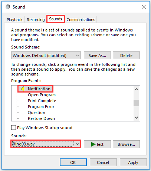This screenshot has height=171, width=151.
Task: Select the Print Complete program event
Action: click(42, 101)
